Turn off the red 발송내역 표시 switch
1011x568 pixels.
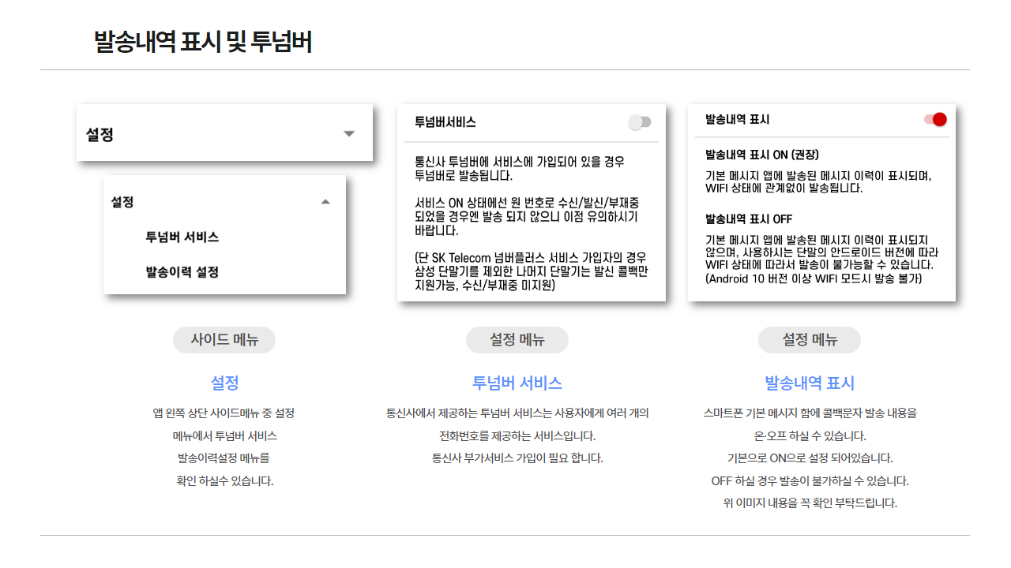click(935, 120)
